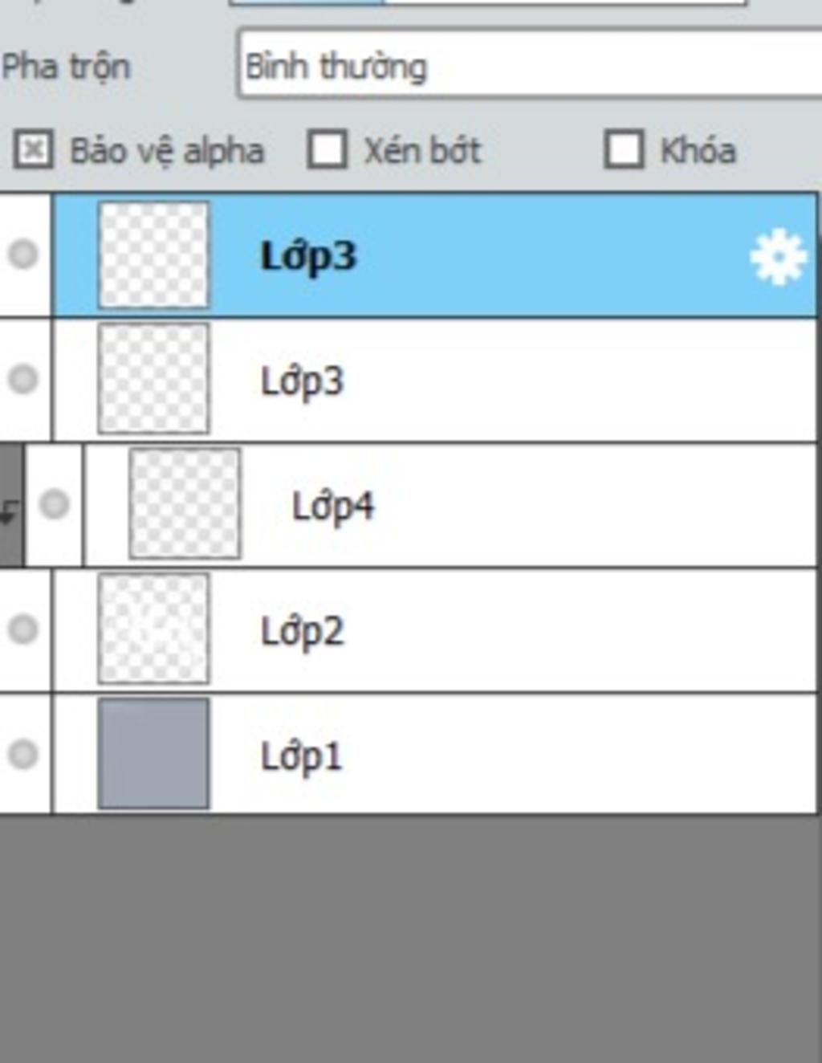Open gear settings on highlighted Lớp3 layer
The image size is (822, 1063).
[777, 257]
